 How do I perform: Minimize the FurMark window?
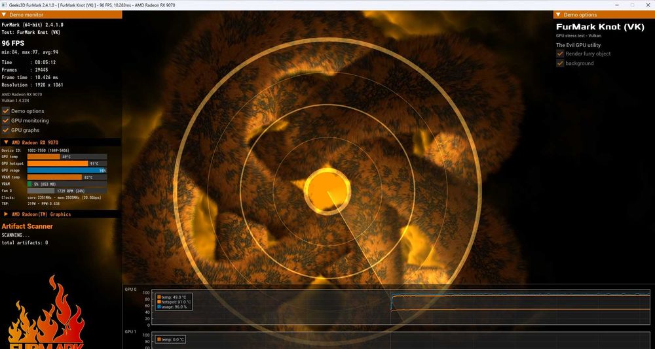pos(618,5)
